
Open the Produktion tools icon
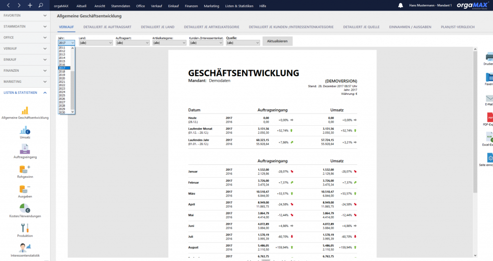pyautogui.click(x=25, y=228)
